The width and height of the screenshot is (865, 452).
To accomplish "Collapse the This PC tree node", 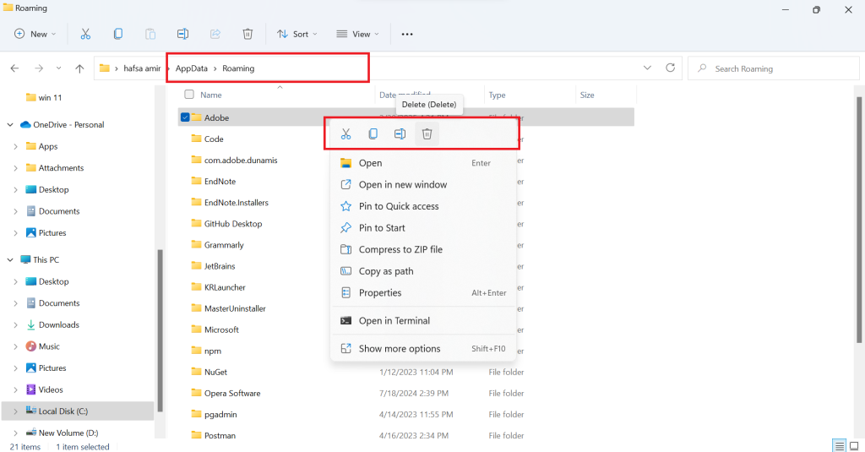I will (10, 260).
